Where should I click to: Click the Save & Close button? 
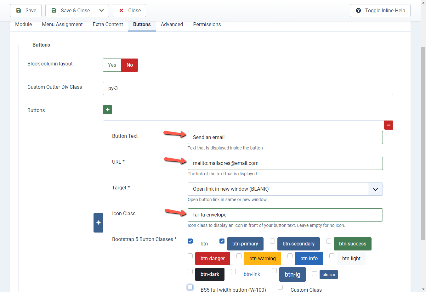(70, 10)
